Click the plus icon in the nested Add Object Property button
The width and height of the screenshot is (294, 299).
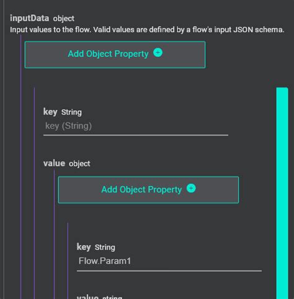[191, 188]
